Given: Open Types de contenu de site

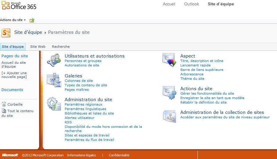Looking at the screenshot, I should pyautogui.click(x=86, y=85).
